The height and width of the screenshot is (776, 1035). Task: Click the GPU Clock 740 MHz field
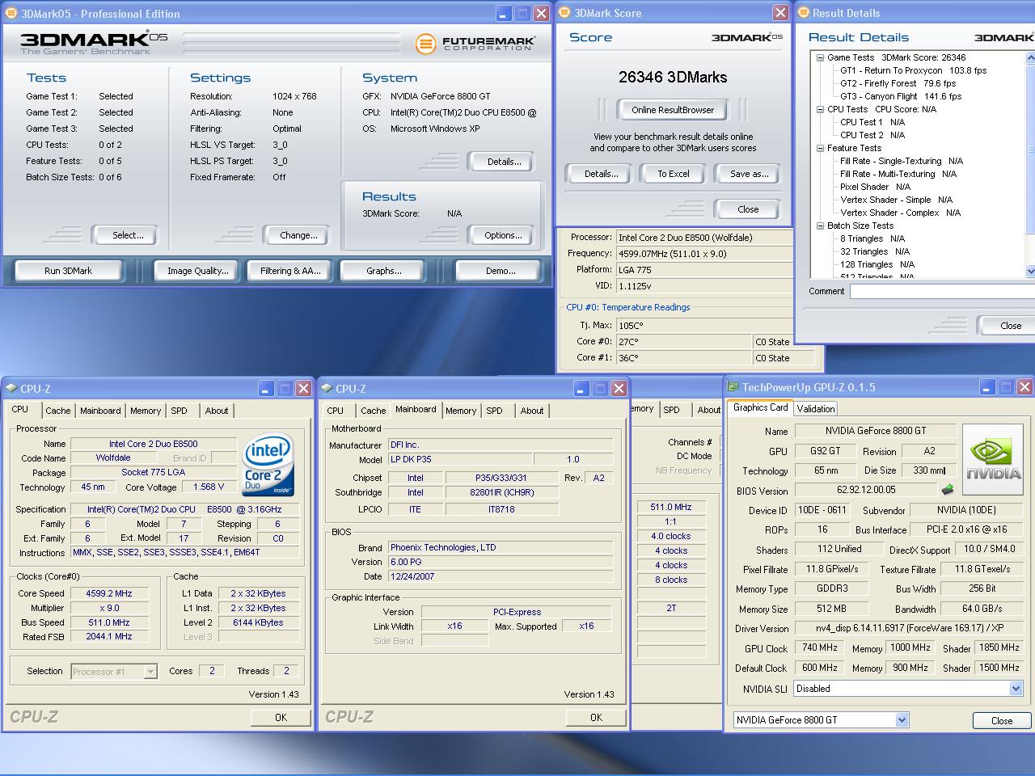pos(820,647)
